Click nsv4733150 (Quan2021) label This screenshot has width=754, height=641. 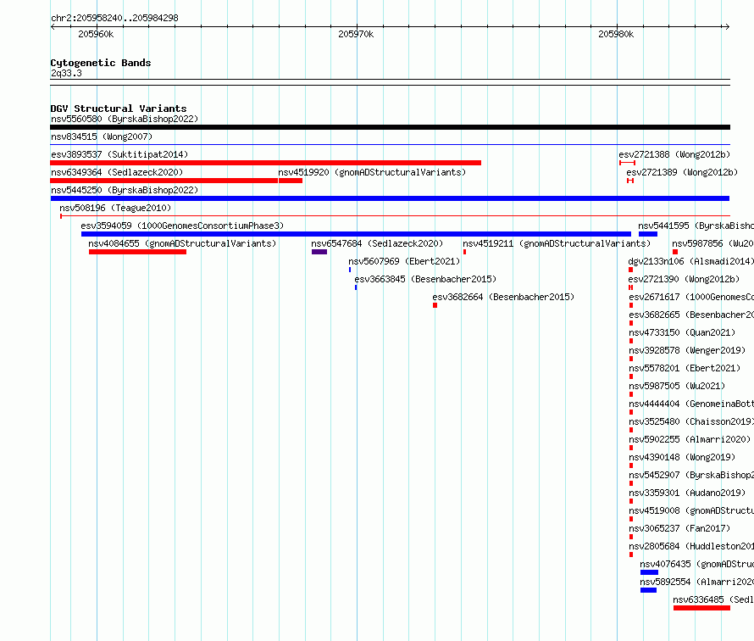(x=682, y=332)
